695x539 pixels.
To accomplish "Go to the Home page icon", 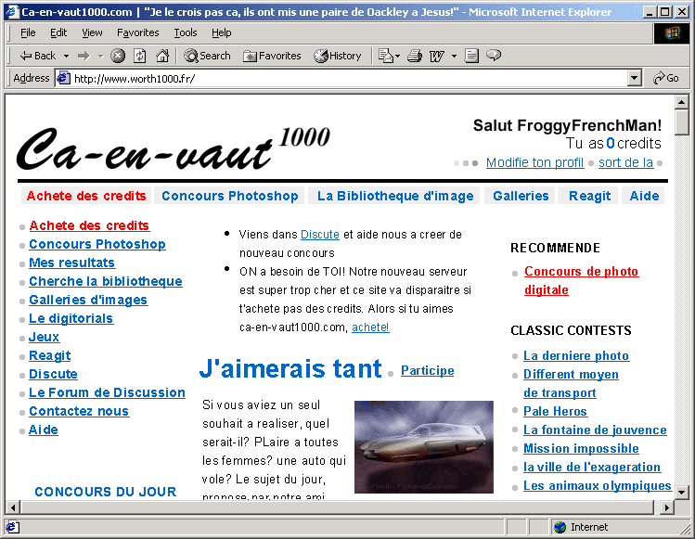I will pos(162,56).
